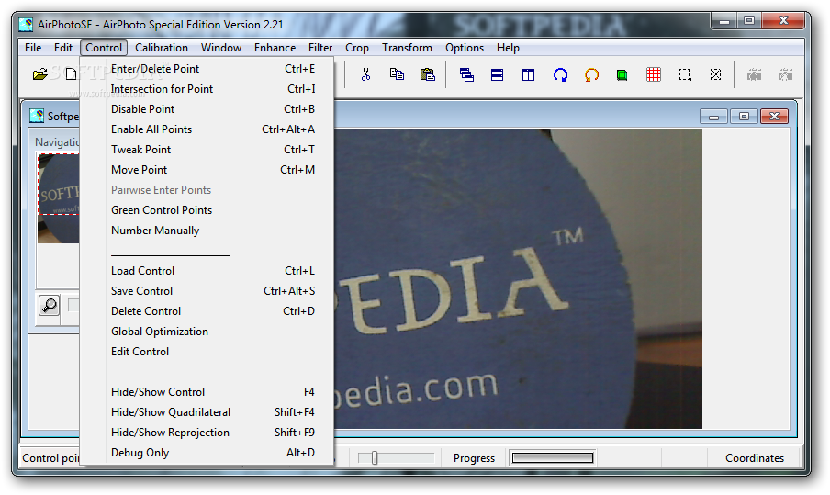The height and width of the screenshot is (495, 830).
Task: Click the dashed selection rectangle icon
Action: tap(685, 74)
